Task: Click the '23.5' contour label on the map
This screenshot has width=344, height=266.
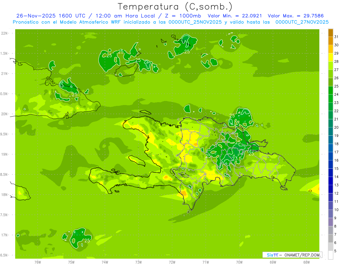Action: 237,158
